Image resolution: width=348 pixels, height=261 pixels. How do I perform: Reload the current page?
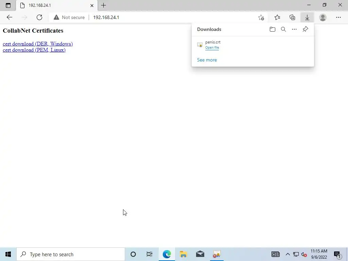point(39,17)
